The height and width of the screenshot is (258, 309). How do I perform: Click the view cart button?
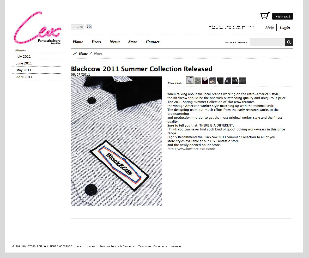(x=283, y=16)
